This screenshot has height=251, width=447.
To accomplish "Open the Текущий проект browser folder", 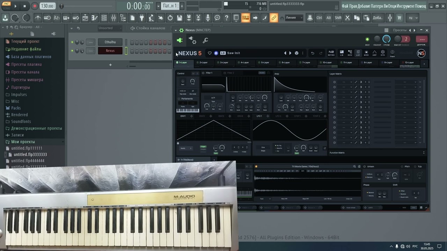I will [x=25, y=41].
